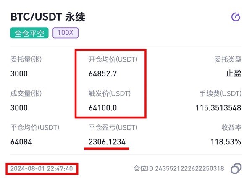Tap the 触发价(USDT) label
The image size is (252, 178).
[110, 94]
